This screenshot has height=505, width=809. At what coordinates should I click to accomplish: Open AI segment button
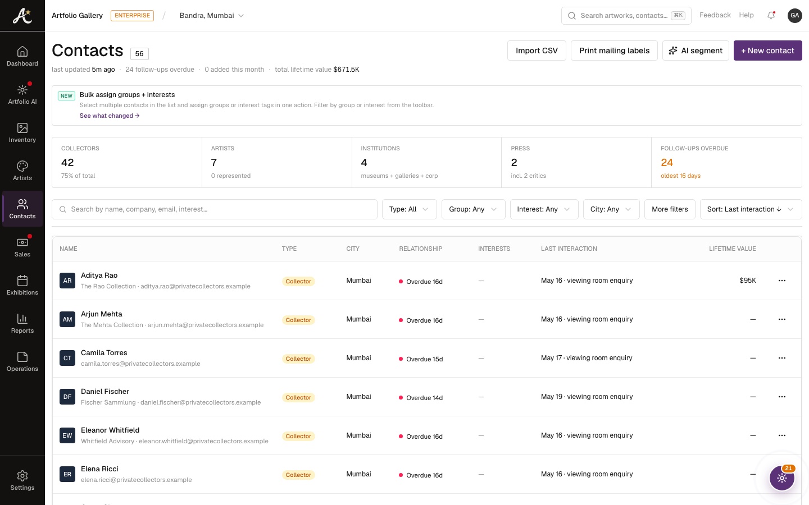tap(696, 50)
